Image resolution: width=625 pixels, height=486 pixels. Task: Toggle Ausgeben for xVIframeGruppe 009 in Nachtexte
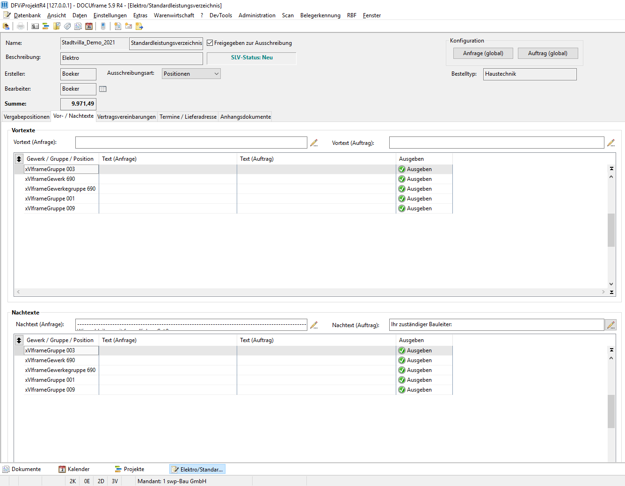[402, 390]
